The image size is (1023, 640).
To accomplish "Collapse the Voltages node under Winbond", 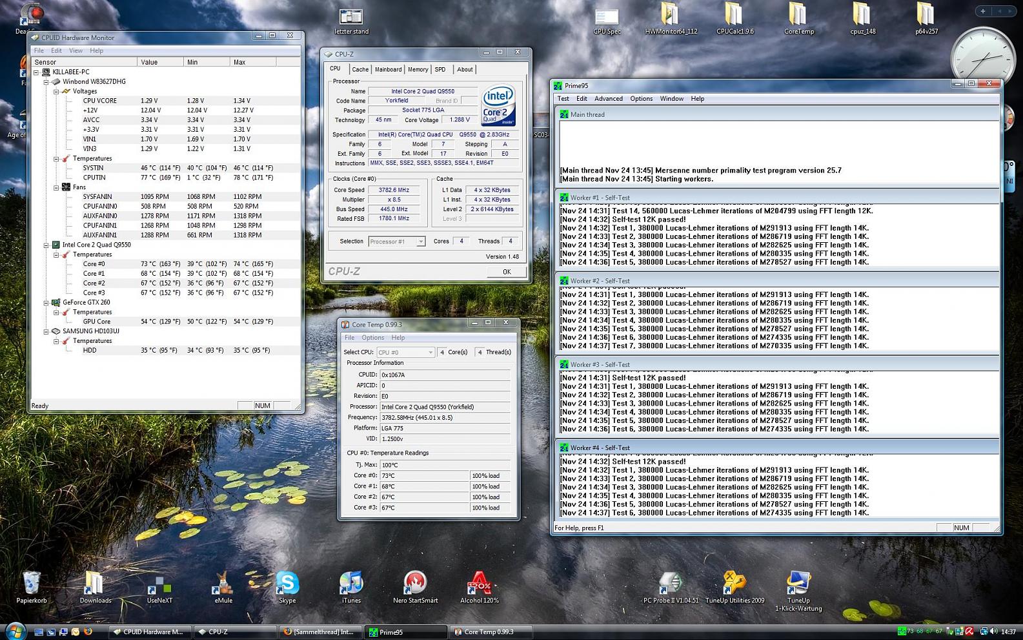I will 56,92.
